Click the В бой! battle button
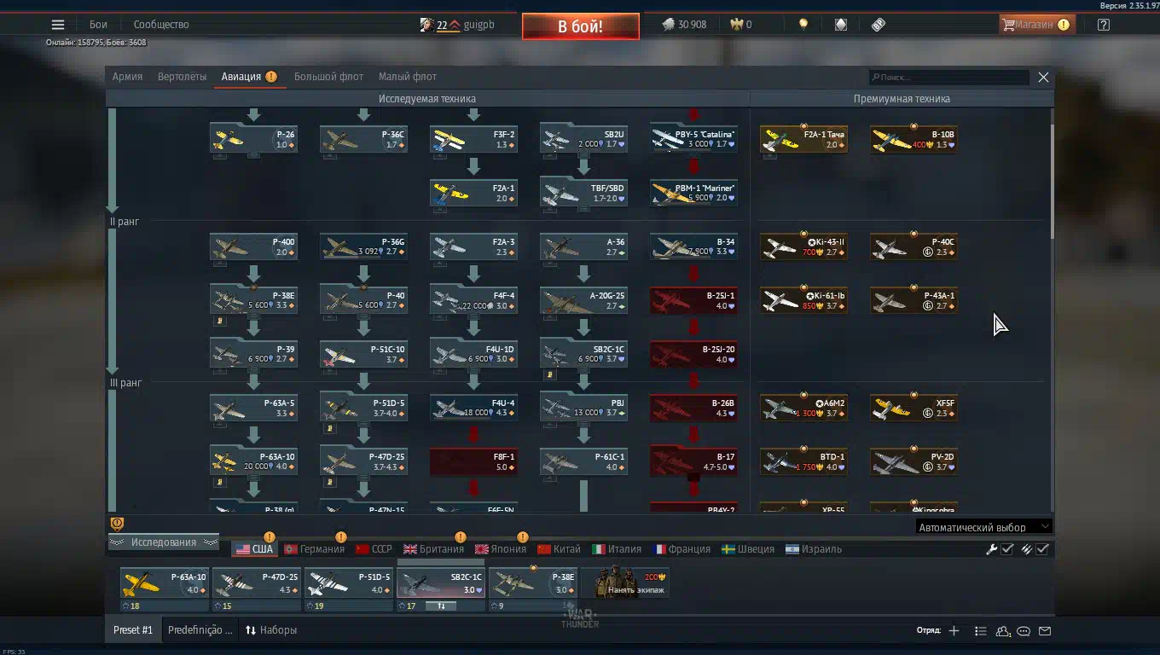 tap(581, 26)
